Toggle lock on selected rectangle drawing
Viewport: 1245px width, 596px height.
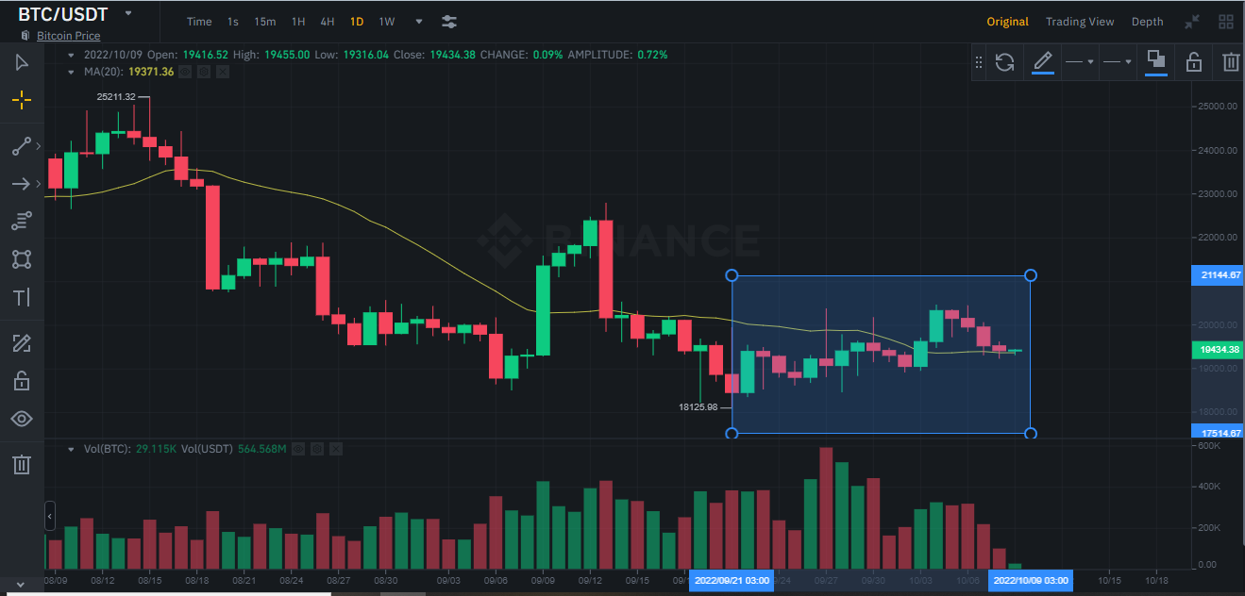(x=1193, y=62)
